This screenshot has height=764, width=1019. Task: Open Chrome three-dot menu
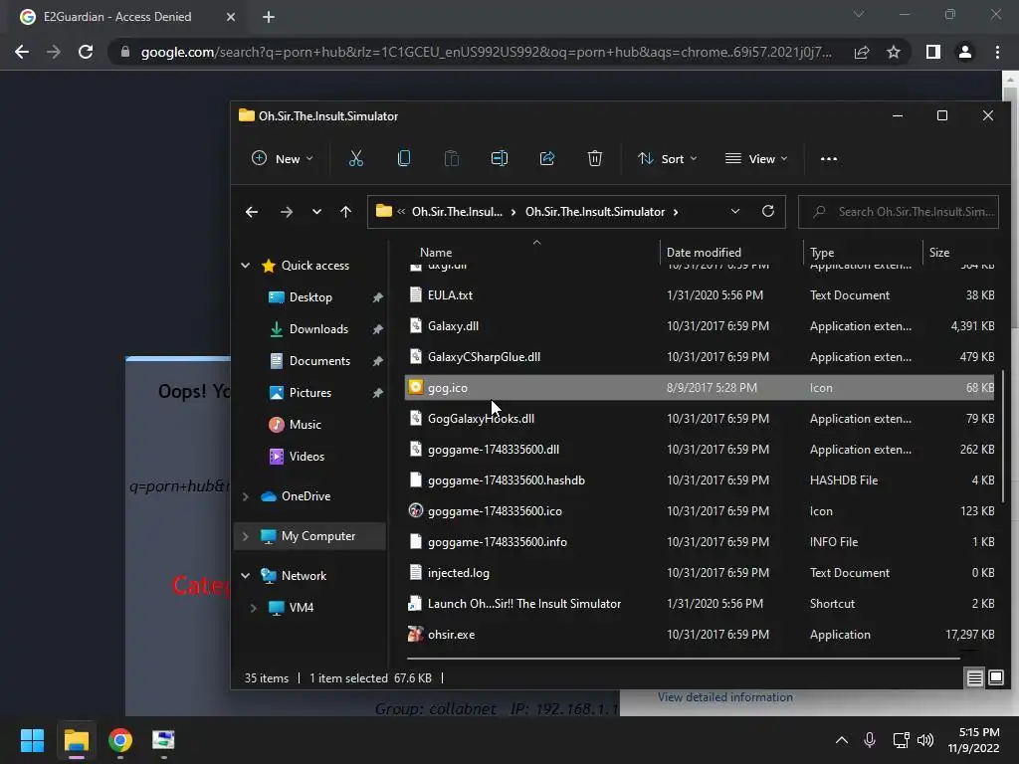pyautogui.click(x=997, y=52)
